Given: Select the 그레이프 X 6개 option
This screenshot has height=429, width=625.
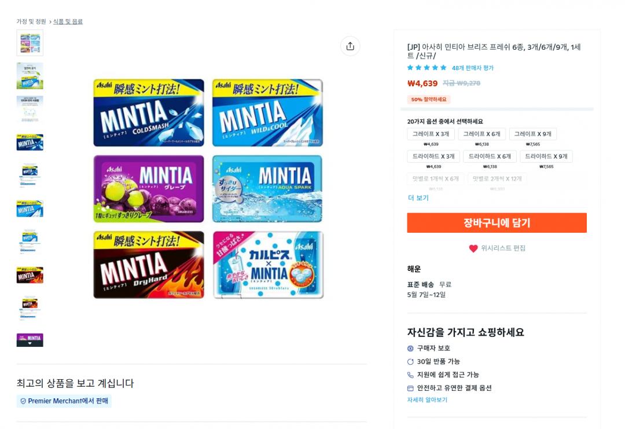Looking at the screenshot, I should [482, 134].
